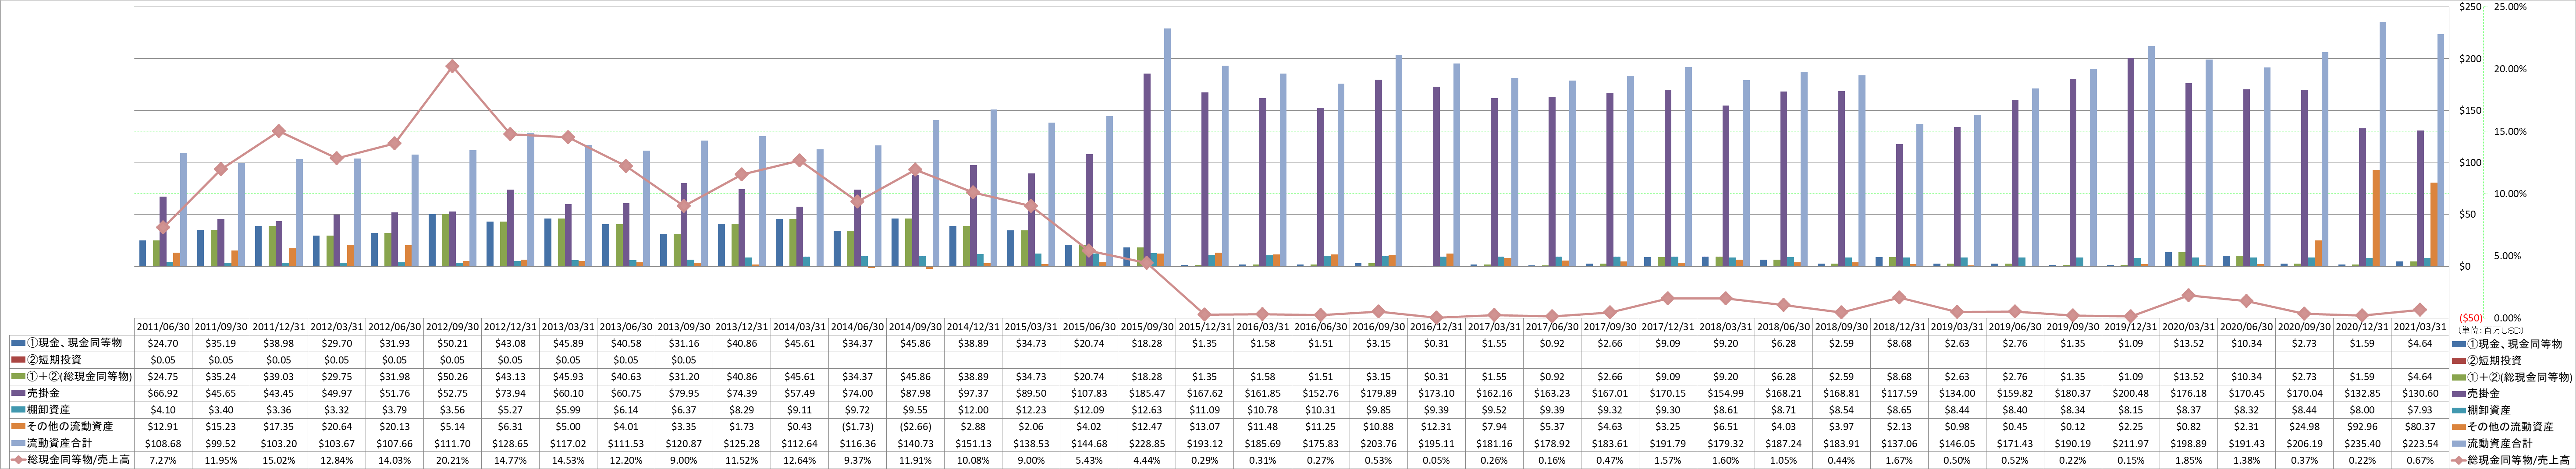Click the 2014/06/30 column header
The image size is (2576, 469).
(x=857, y=327)
